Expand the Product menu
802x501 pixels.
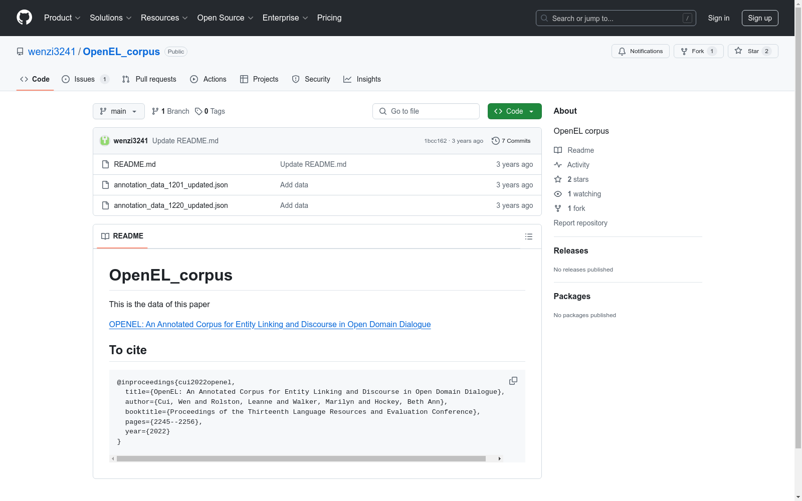point(62,18)
